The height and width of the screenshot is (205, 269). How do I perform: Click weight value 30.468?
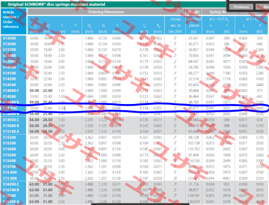(194, 91)
